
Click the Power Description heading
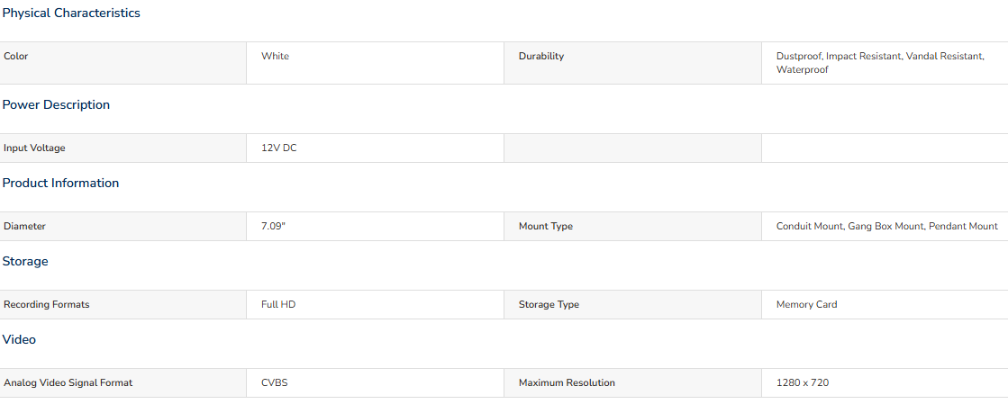click(x=56, y=104)
